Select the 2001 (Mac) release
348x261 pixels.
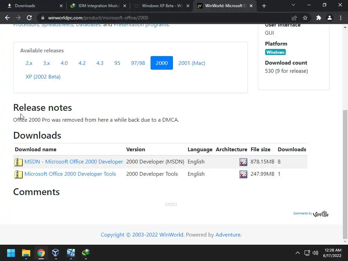(192, 63)
